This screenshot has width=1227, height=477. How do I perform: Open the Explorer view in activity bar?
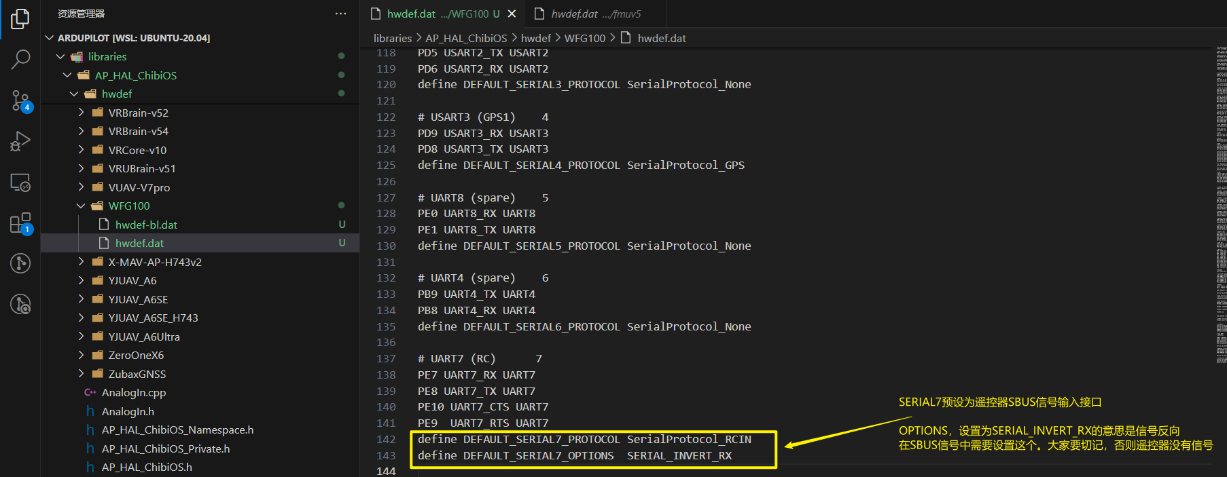click(x=20, y=19)
